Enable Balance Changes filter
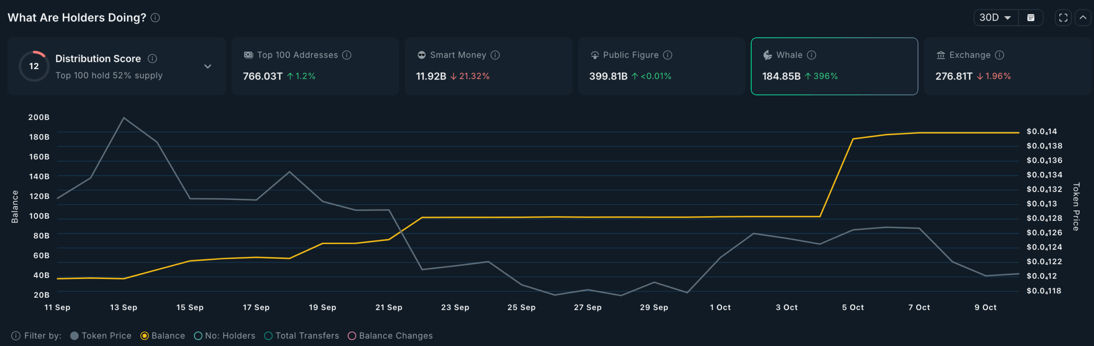1094x346 pixels. click(x=391, y=336)
